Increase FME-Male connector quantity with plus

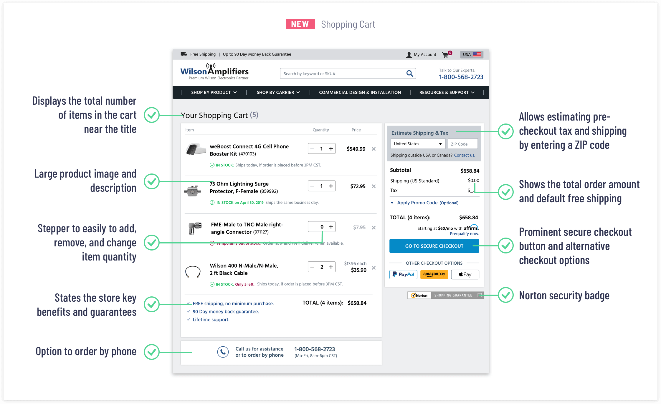point(331,227)
